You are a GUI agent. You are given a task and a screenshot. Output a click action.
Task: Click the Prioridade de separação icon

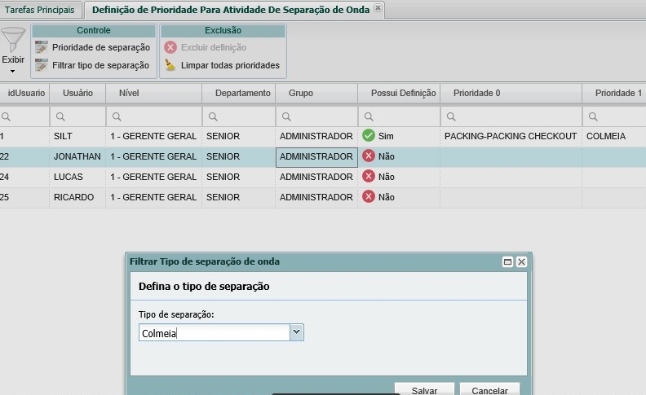(42, 47)
